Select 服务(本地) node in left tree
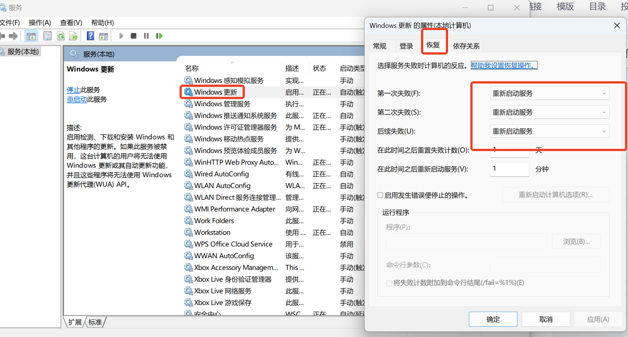The width and height of the screenshot is (628, 337). pos(23,52)
